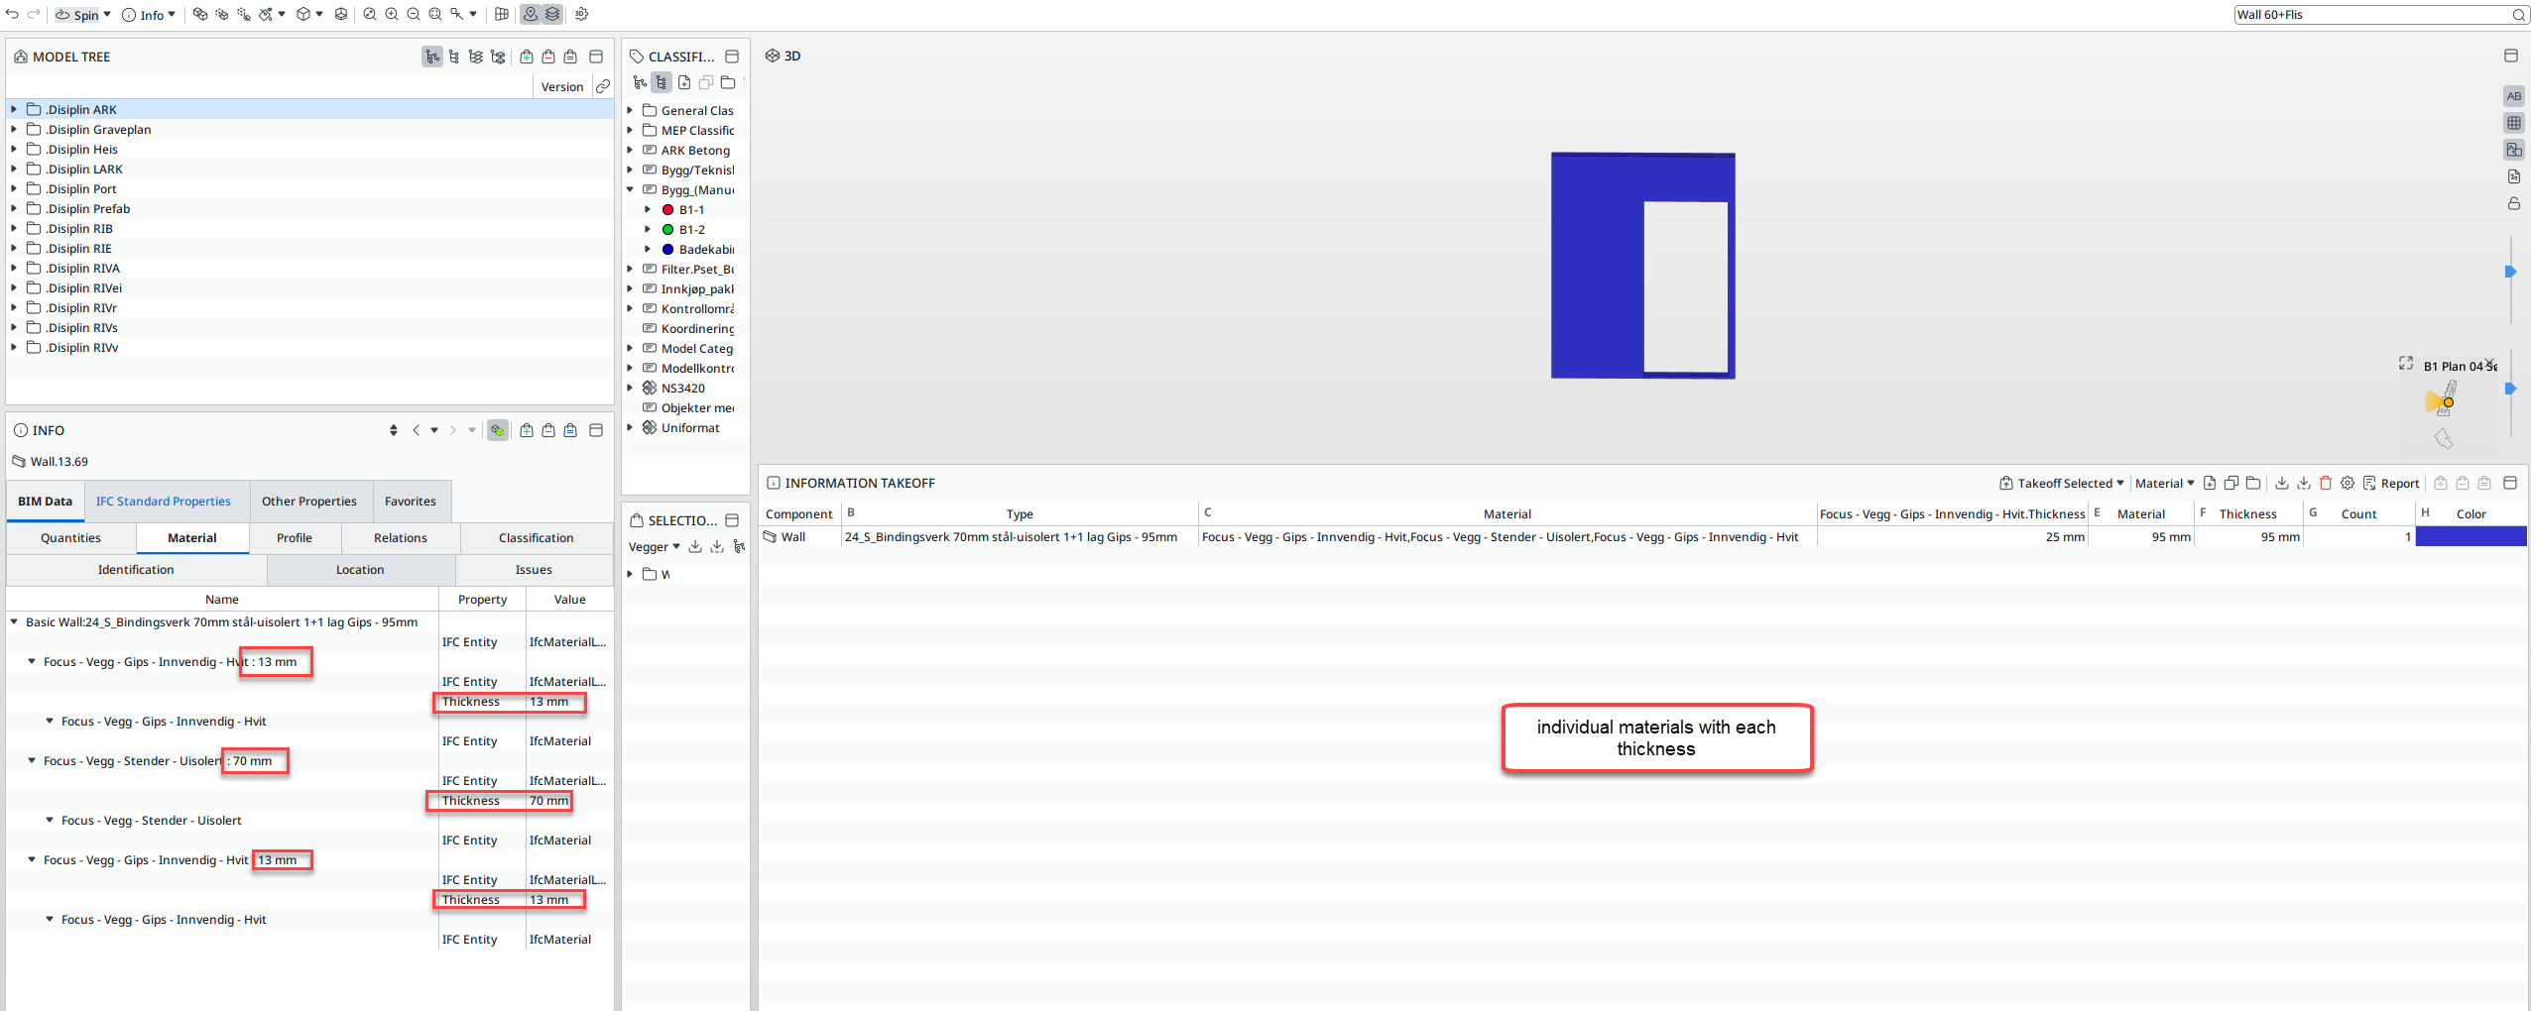This screenshot has height=1011, width=2531.
Task: Toggle follow-selection cube icon in Info panel
Action: [x=498, y=430]
